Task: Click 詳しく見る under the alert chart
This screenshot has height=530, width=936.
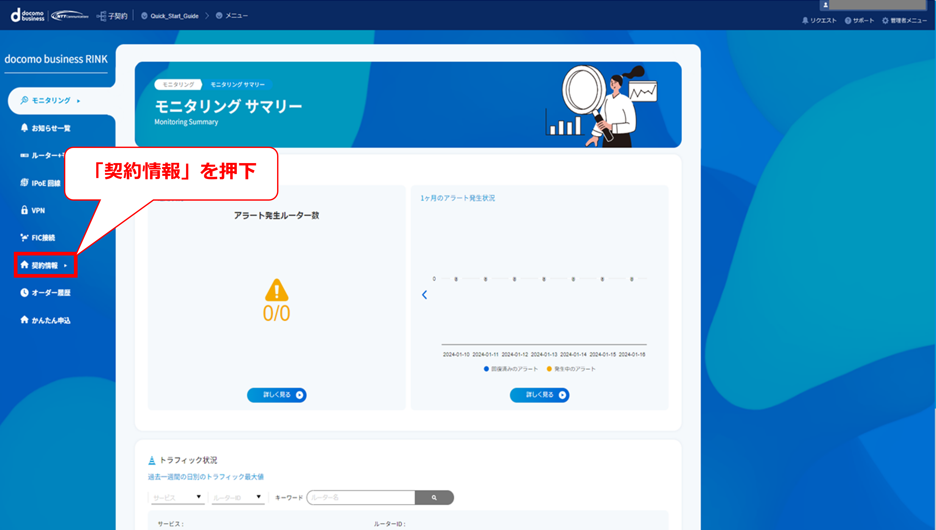Action: coord(539,395)
